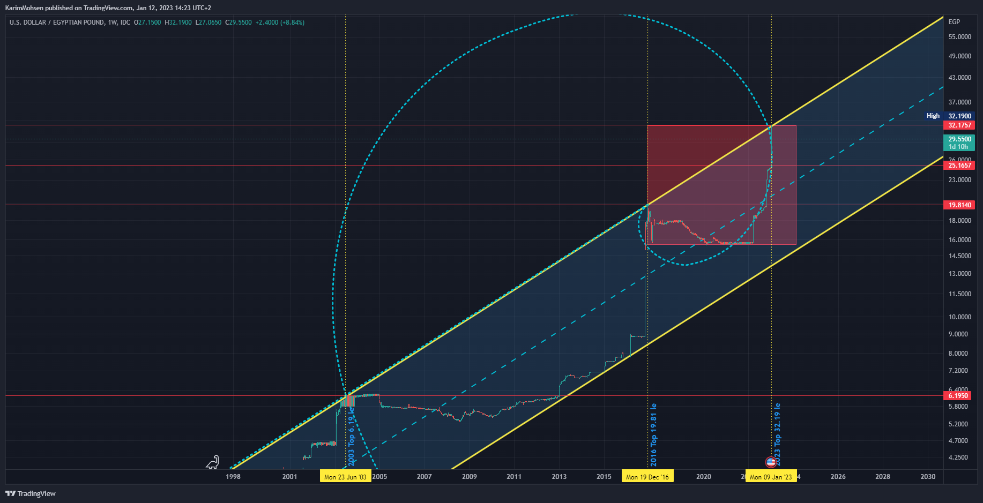Screen dimensions: 983x503
Task: Click the 55.0000 price axis value
Action: (960, 37)
